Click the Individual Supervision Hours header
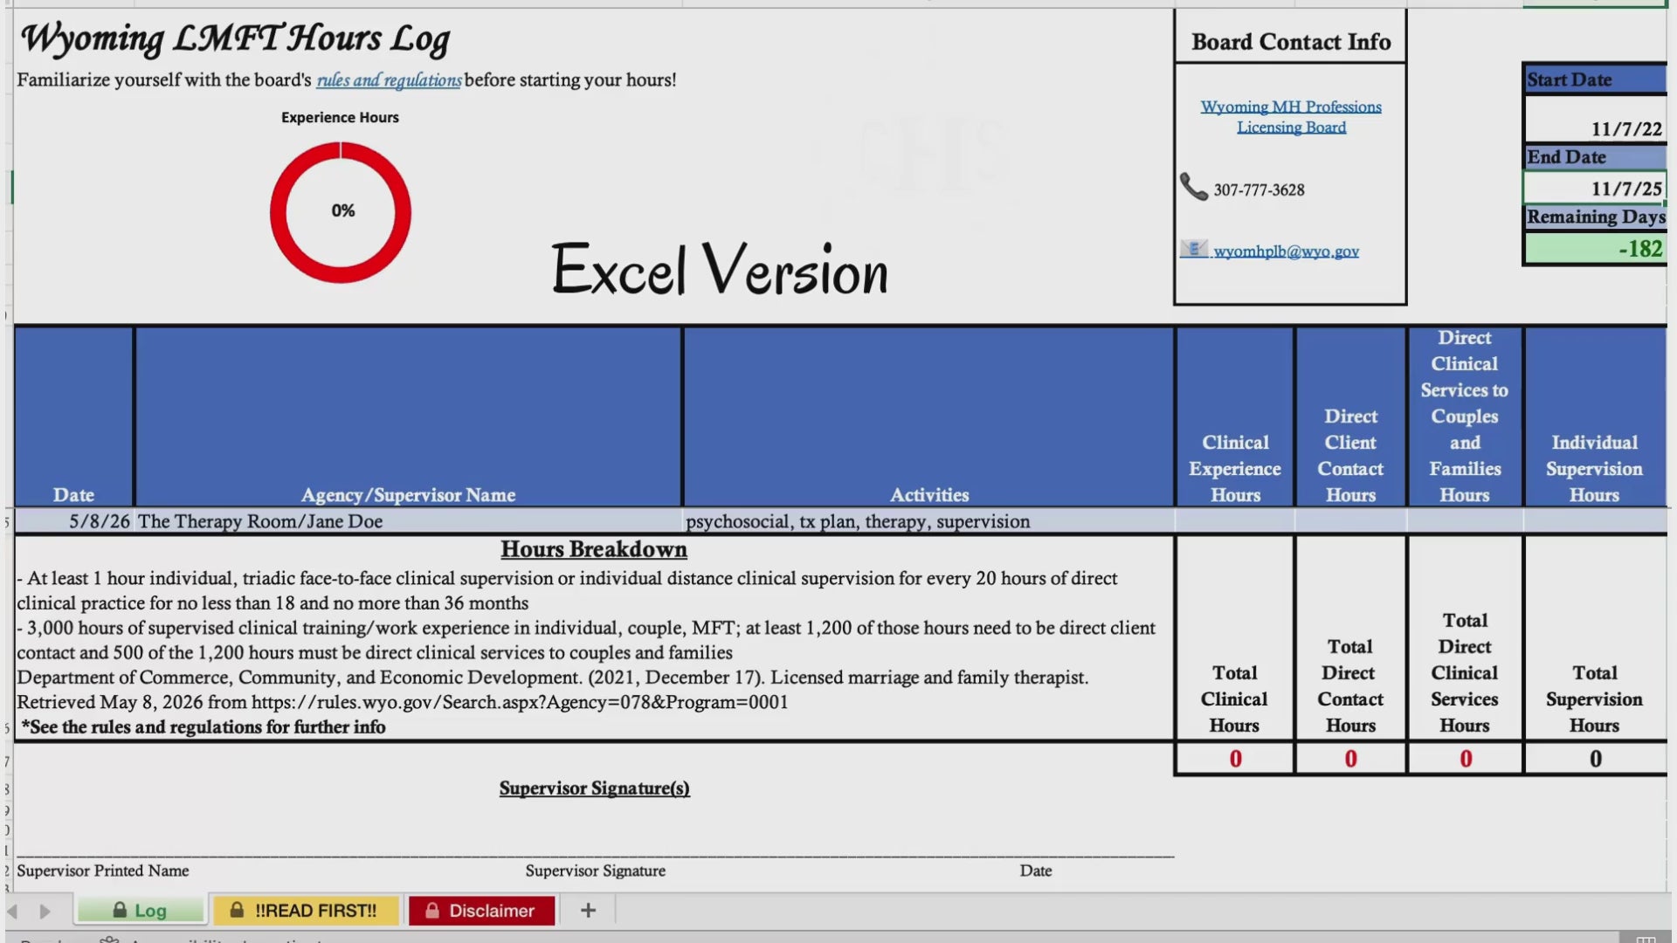Viewport: 1677px width, 943px height. tap(1595, 416)
